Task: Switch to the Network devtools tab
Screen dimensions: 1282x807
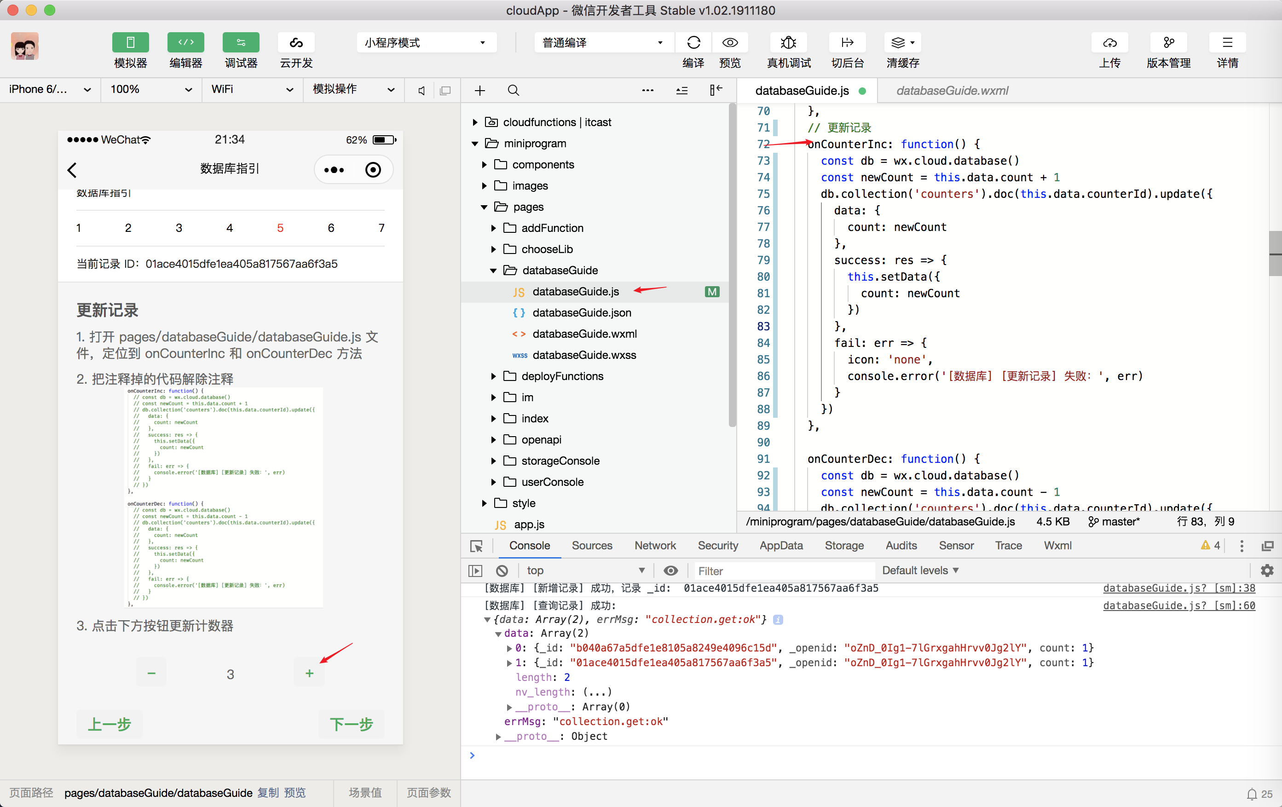Action: coord(655,546)
